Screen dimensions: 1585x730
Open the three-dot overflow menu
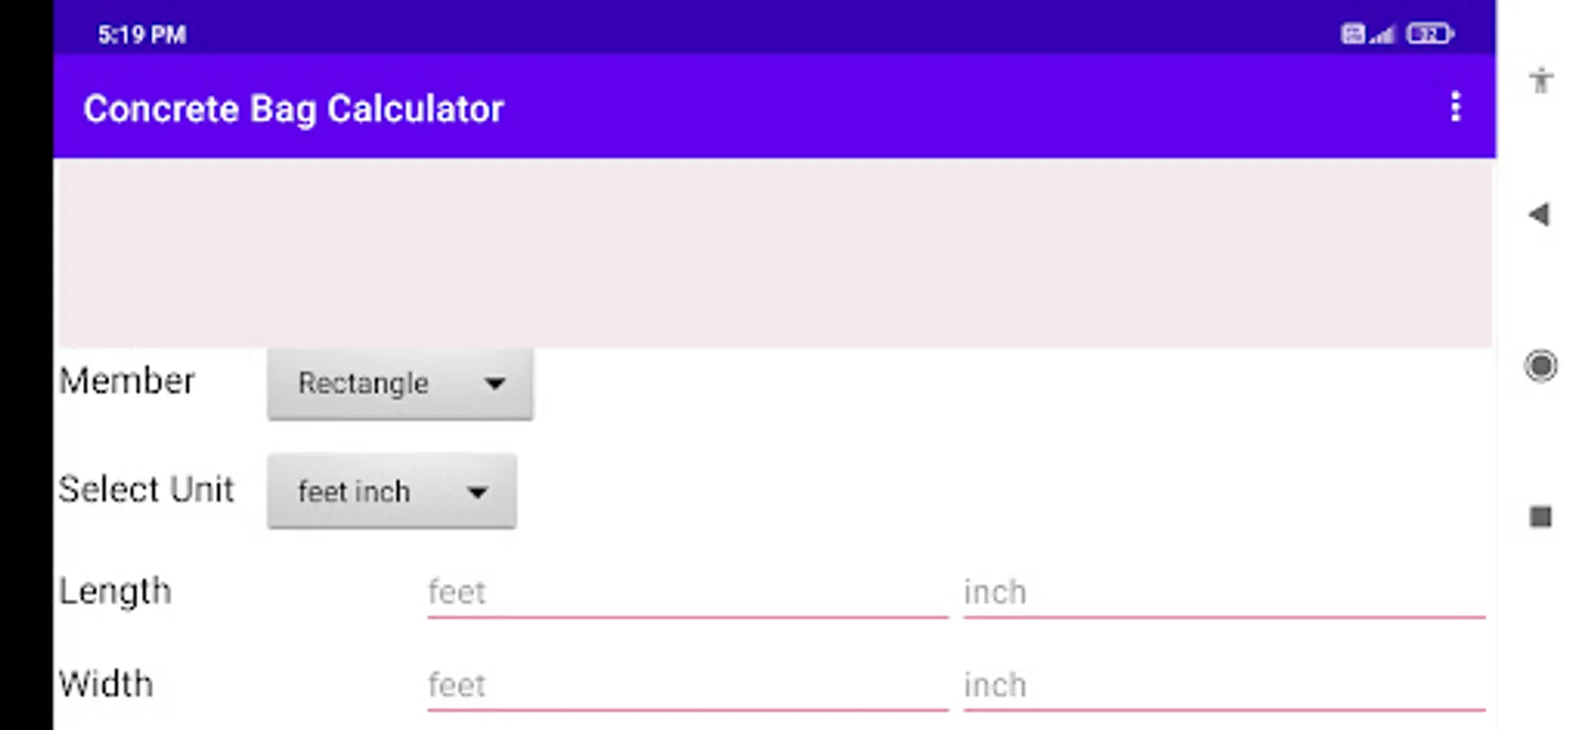point(1455,107)
